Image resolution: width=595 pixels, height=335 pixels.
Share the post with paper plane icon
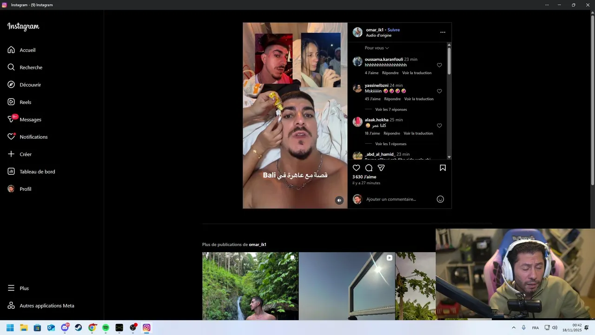pyautogui.click(x=381, y=168)
